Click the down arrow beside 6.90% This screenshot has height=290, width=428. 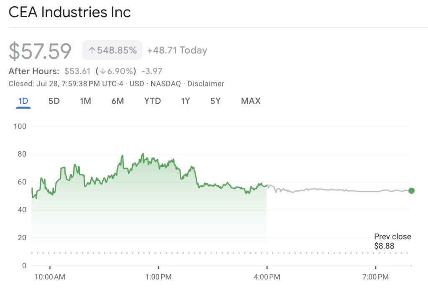click(x=102, y=71)
